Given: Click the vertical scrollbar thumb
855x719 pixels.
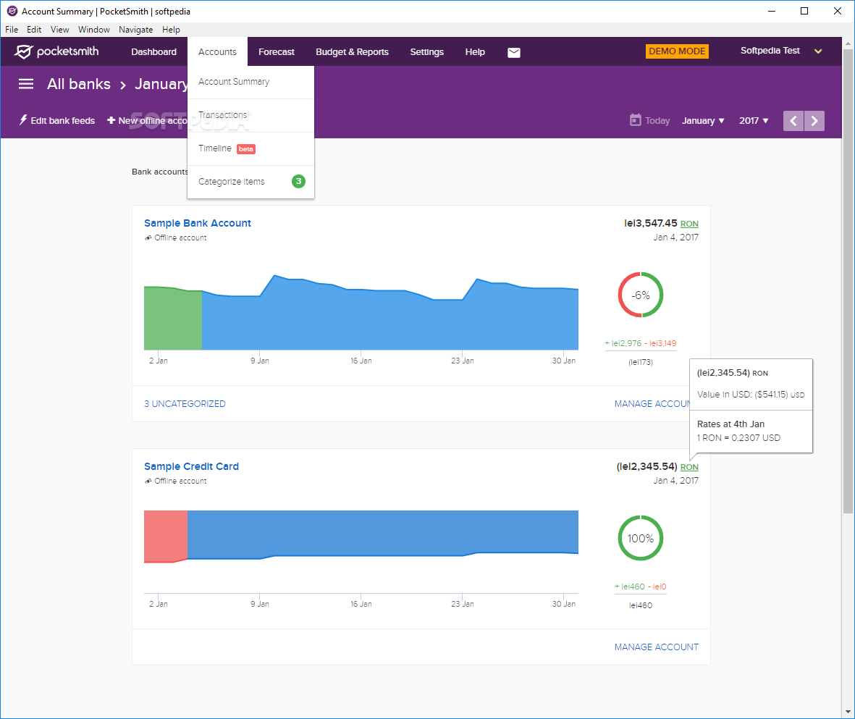Looking at the screenshot, I should tap(848, 281).
